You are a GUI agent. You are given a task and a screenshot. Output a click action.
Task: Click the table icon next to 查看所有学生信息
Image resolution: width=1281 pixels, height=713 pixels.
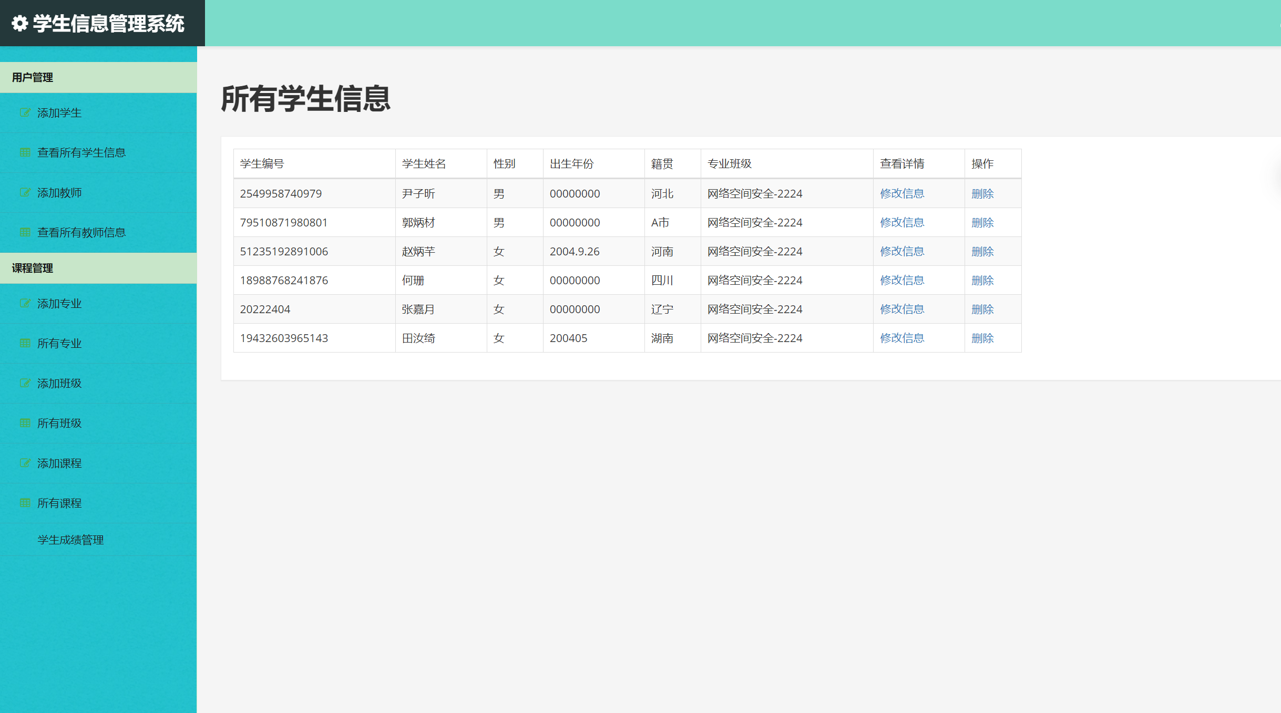[25, 152]
